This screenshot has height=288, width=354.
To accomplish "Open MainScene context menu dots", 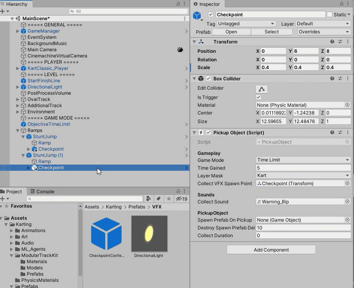I will (x=185, y=19).
